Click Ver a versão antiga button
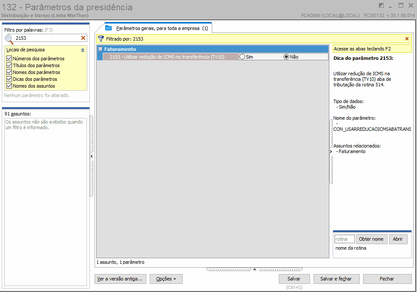417x292 pixels. pyautogui.click(x=120, y=279)
